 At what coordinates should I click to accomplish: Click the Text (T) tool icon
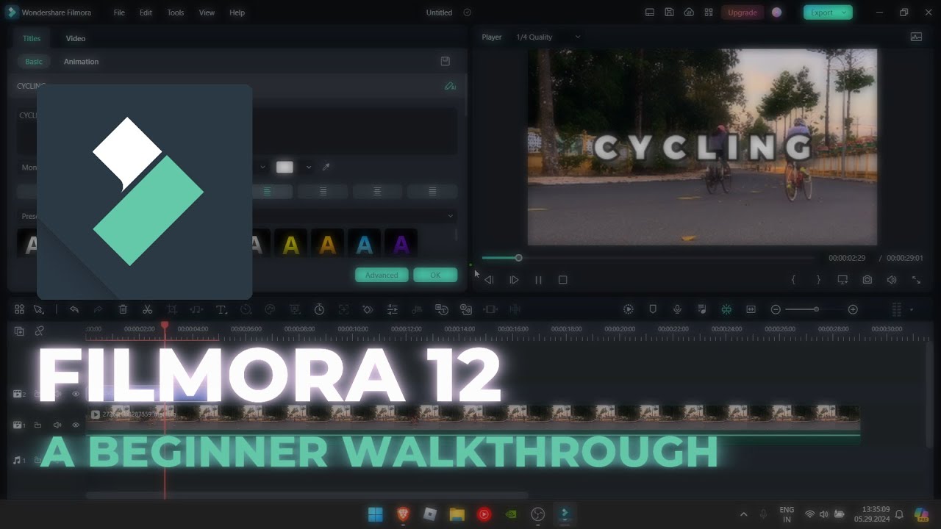[x=221, y=310]
